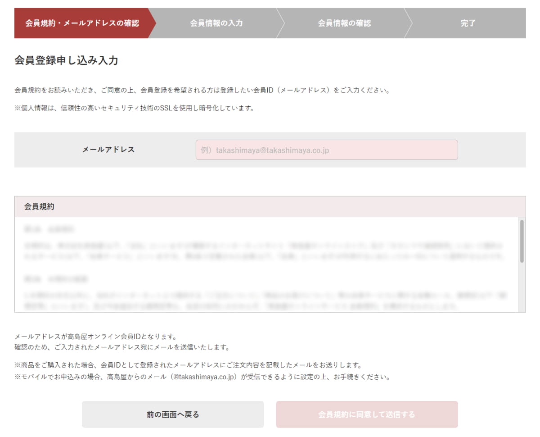Viewport: 540px width, 437px height.
Task: Open the 会員情報の確認 progress step
Action: click(x=344, y=23)
